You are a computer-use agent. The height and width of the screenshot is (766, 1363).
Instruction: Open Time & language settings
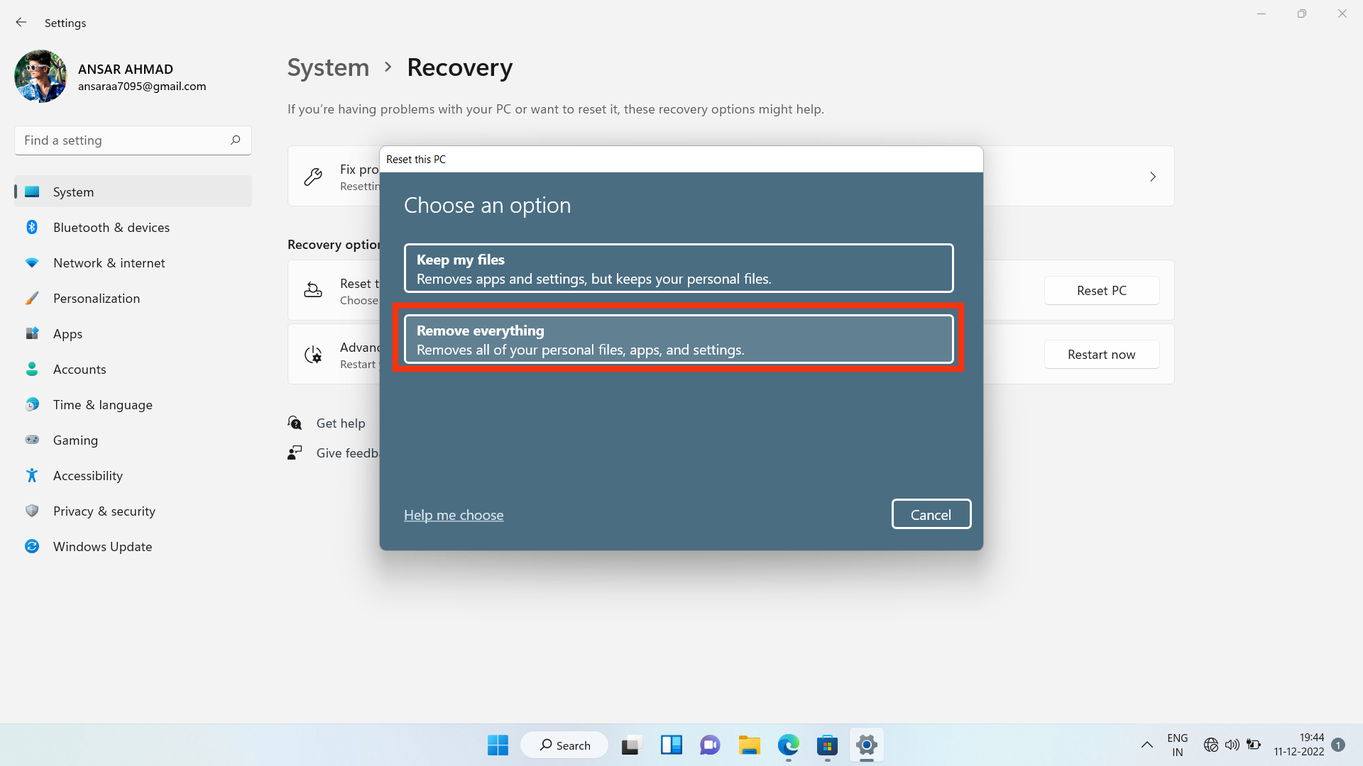click(x=102, y=404)
